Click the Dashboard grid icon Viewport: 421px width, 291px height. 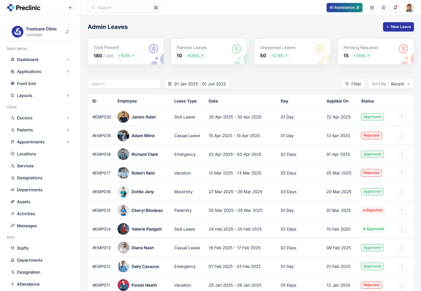click(x=12, y=59)
